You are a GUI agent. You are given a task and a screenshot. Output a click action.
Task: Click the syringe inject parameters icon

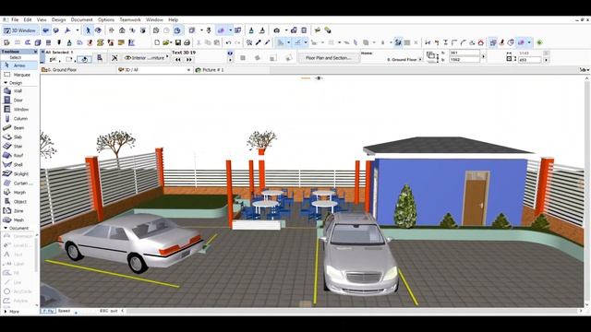click(x=267, y=42)
